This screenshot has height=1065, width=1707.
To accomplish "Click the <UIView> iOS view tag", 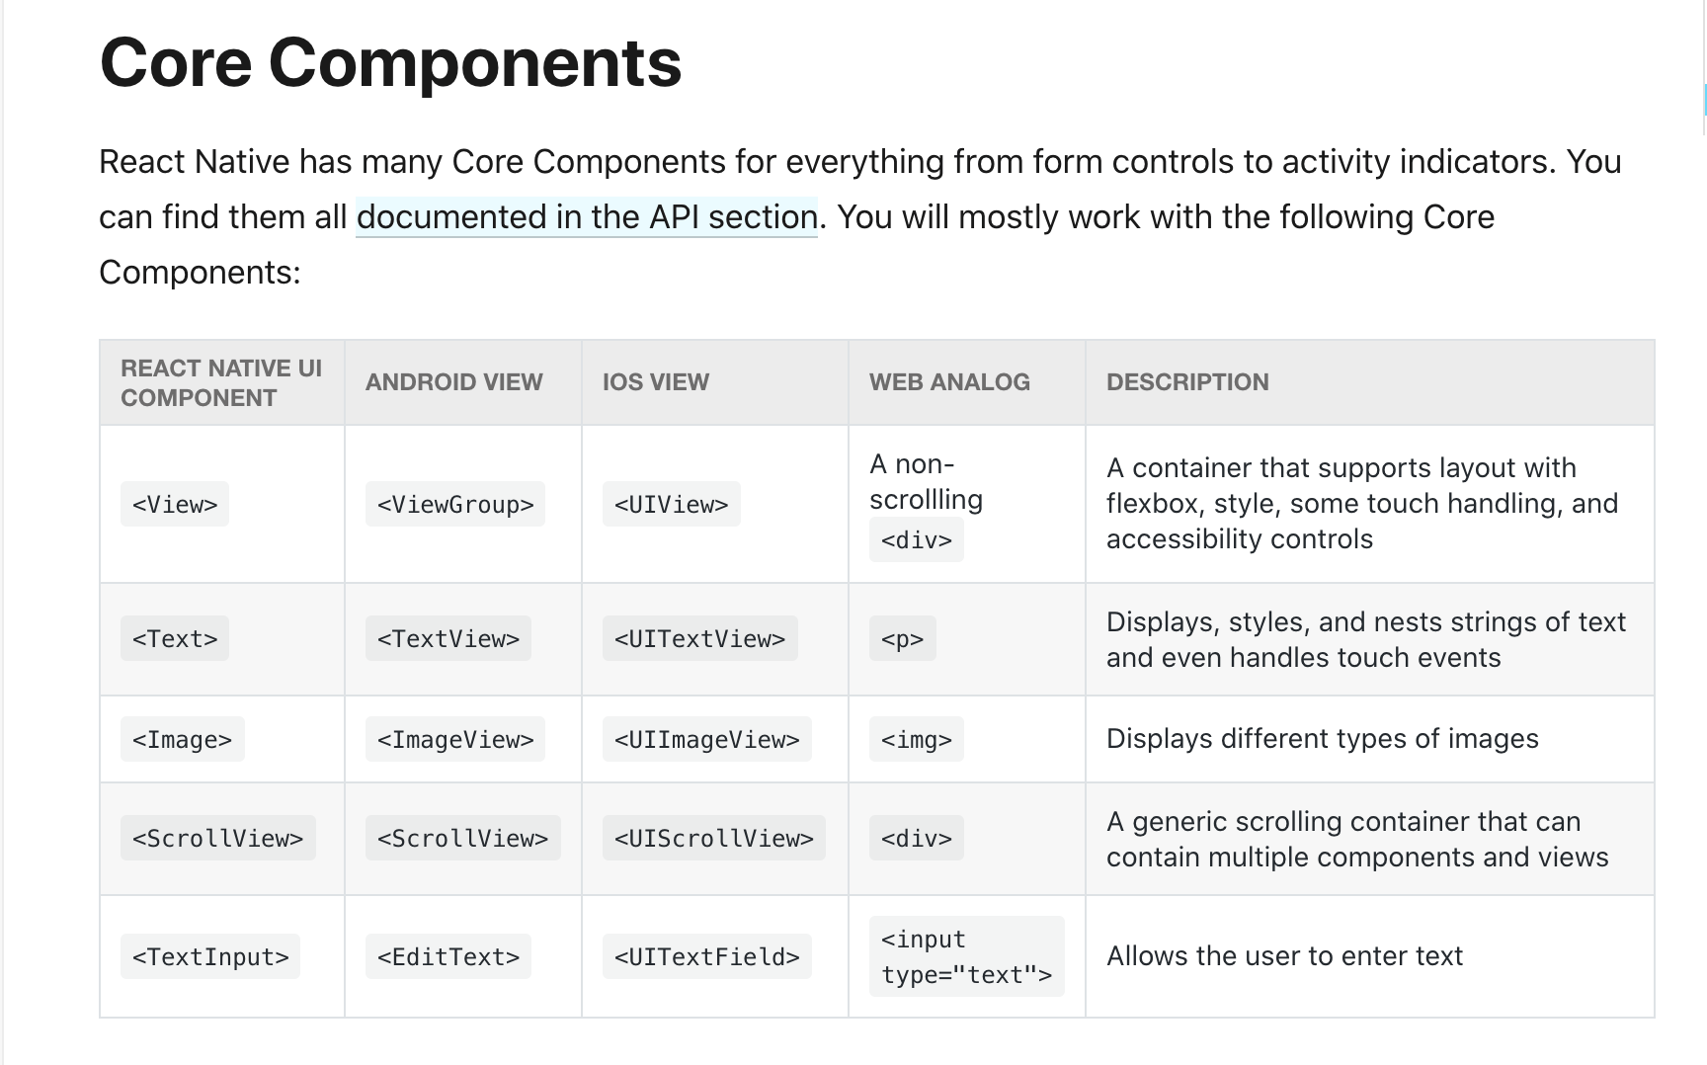I will coord(672,504).
